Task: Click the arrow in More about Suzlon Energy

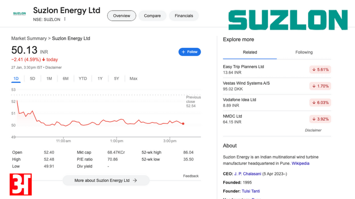Action: pos(135,181)
